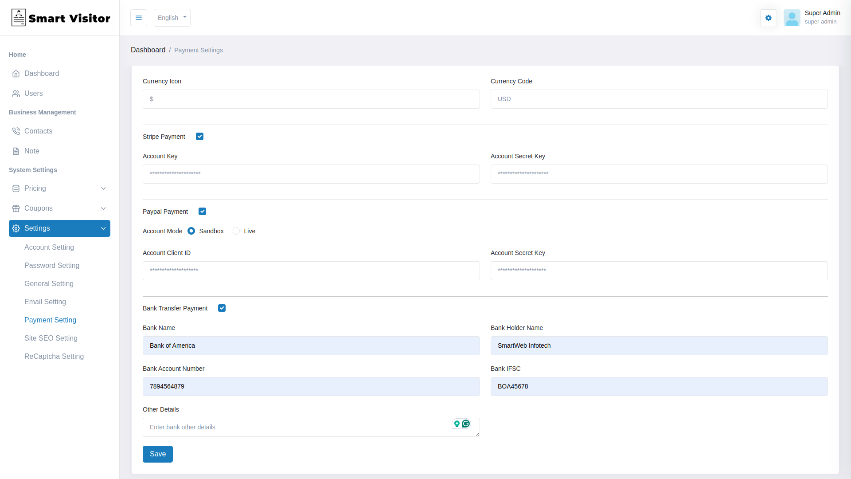The height and width of the screenshot is (479, 851).
Task: Select the Dashboard home icon in sidebar
Action: 16,74
